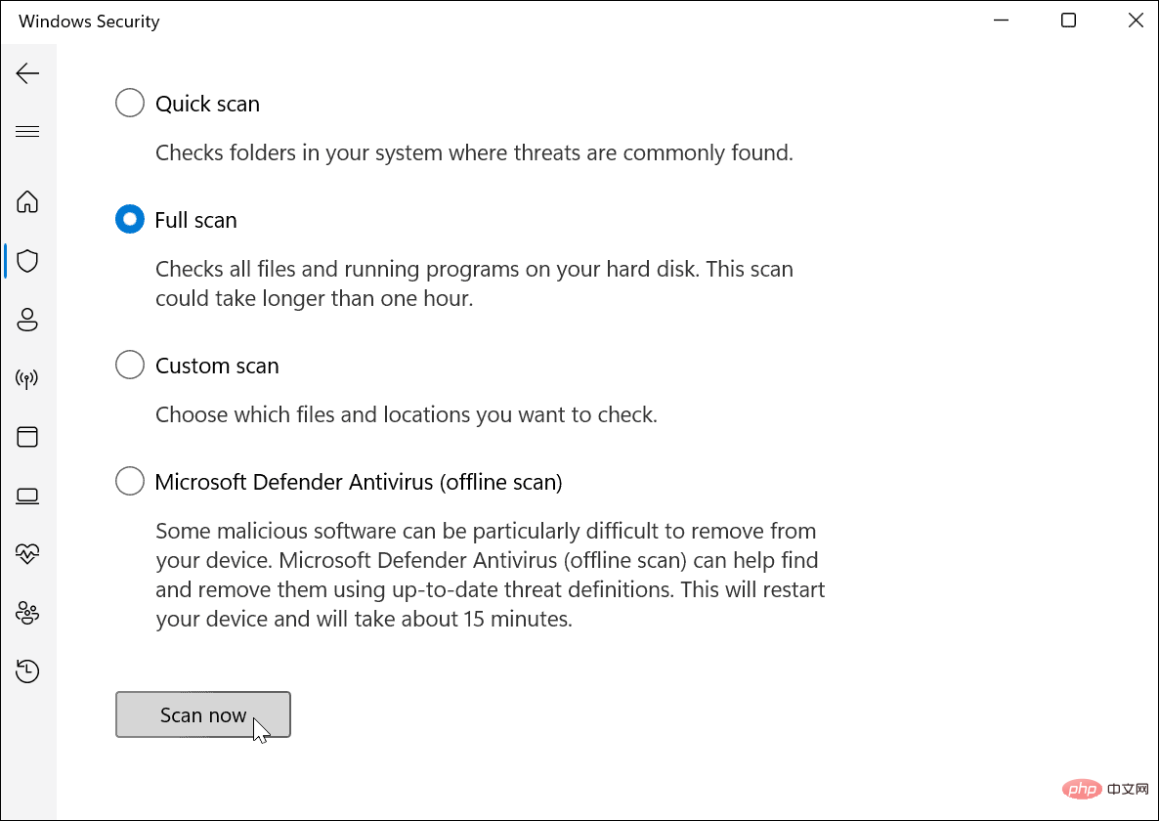
Task: Open Firewall & network protection
Action: tap(28, 378)
